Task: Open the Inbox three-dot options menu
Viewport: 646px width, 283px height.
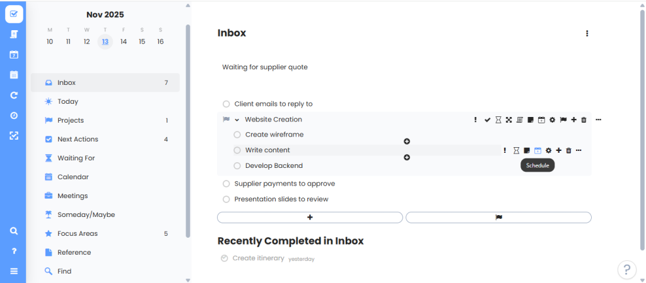Action: (x=587, y=33)
